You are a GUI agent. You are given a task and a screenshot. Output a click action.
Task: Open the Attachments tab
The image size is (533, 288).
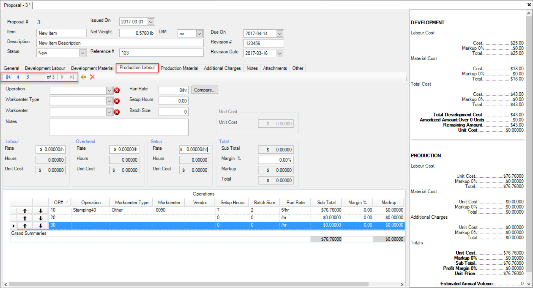click(275, 68)
